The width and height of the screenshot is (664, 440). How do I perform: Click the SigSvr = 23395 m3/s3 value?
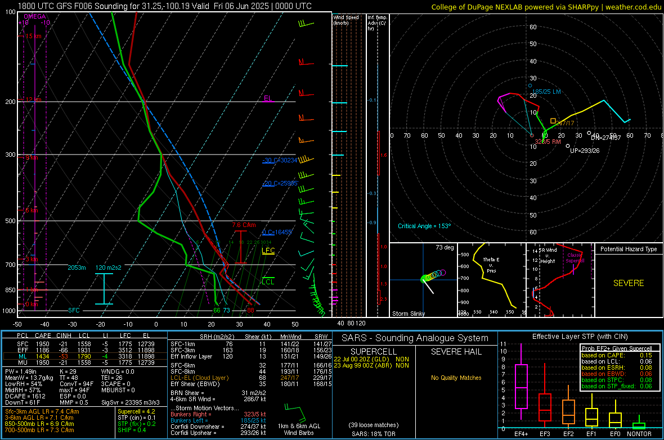coord(131,402)
